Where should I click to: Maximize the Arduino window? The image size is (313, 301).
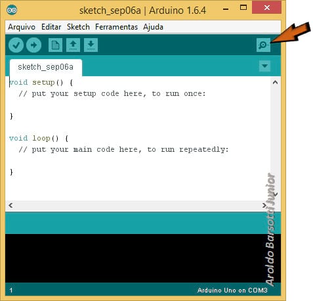click(x=243, y=8)
